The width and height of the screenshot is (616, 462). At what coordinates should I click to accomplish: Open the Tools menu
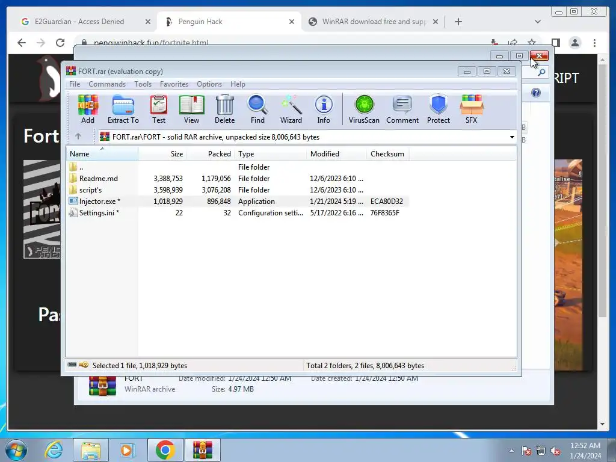[143, 84]
